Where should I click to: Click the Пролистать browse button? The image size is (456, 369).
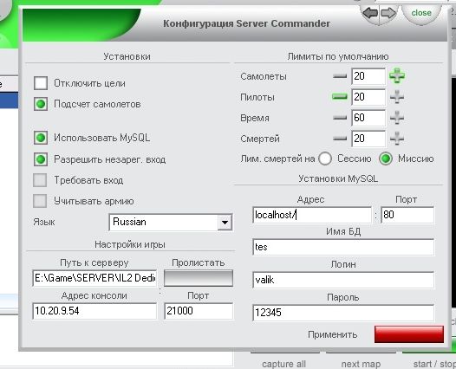(x=199, y=278)
